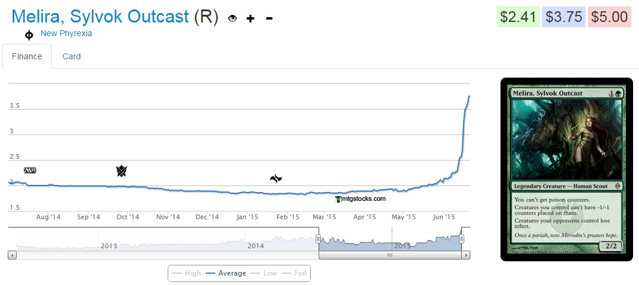Click the New Phyrexia set symbol icon
The height and width of the screenshot is (285, 639).
(29, 35)
